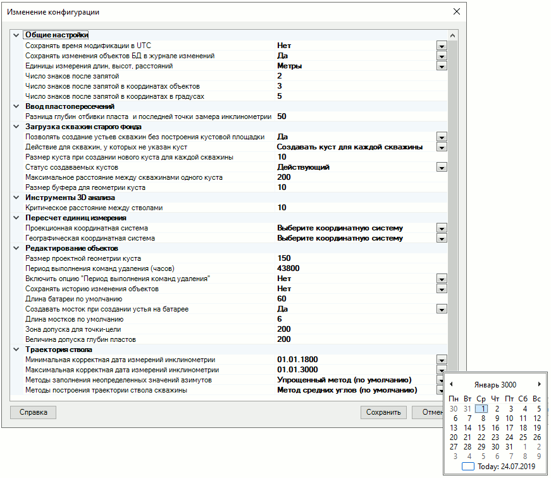
Task: Open dropdown Создавать куст для каждой скважины
Action: click(x=442, y=147)
